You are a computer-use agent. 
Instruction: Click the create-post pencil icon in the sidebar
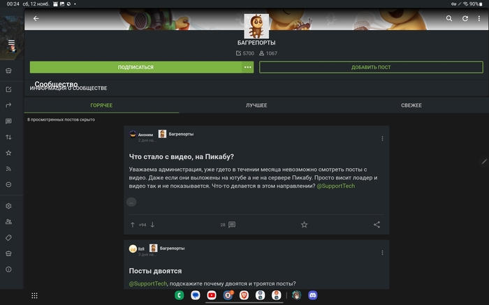(x=8, y=89)
